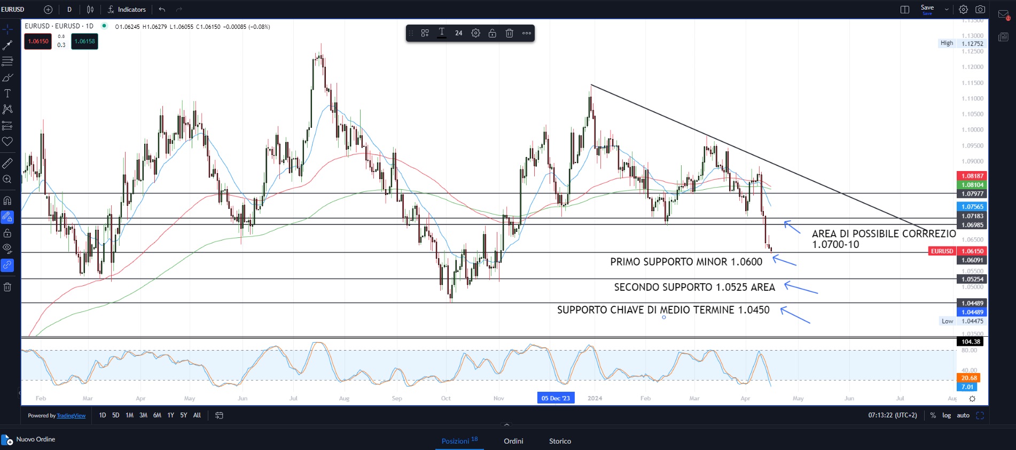
Task: Toggle percent scale
Action: click(x=933, y=415)
